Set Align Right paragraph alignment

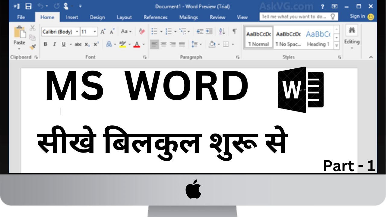[173, 44]
